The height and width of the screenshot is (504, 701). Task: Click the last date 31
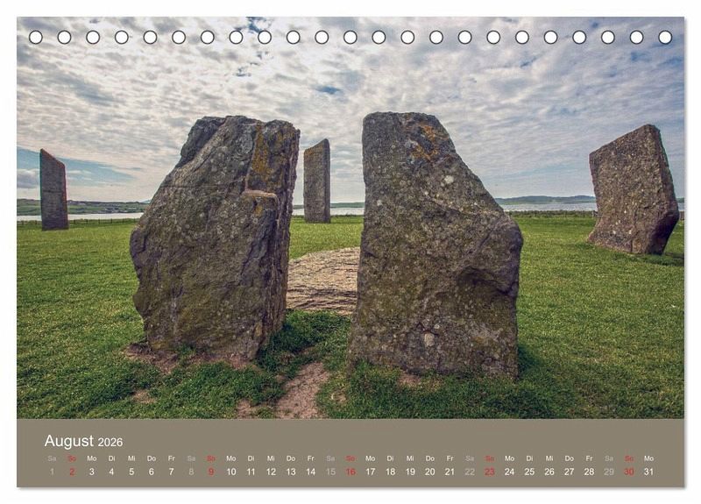[x=648, y=472]
